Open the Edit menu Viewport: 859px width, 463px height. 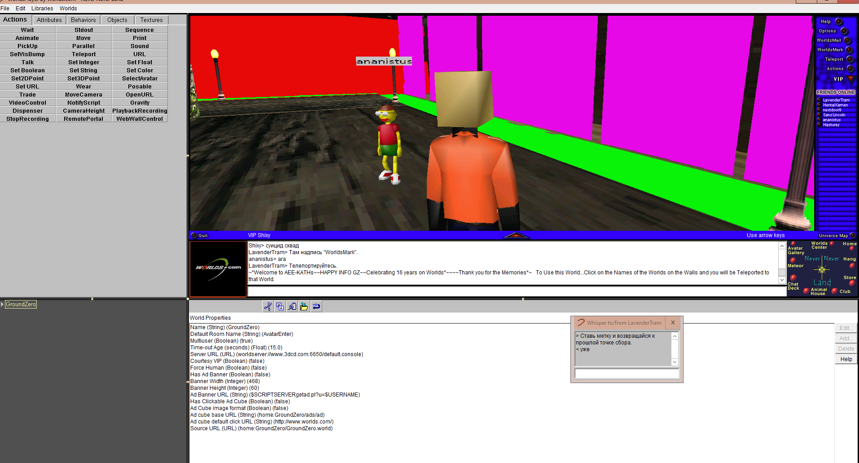coord(20,8)
